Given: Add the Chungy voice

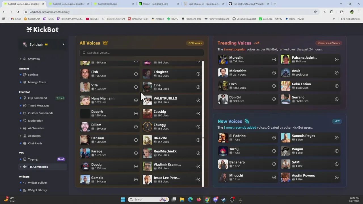Looking at the screenshot, I should (x=198, y=127).
